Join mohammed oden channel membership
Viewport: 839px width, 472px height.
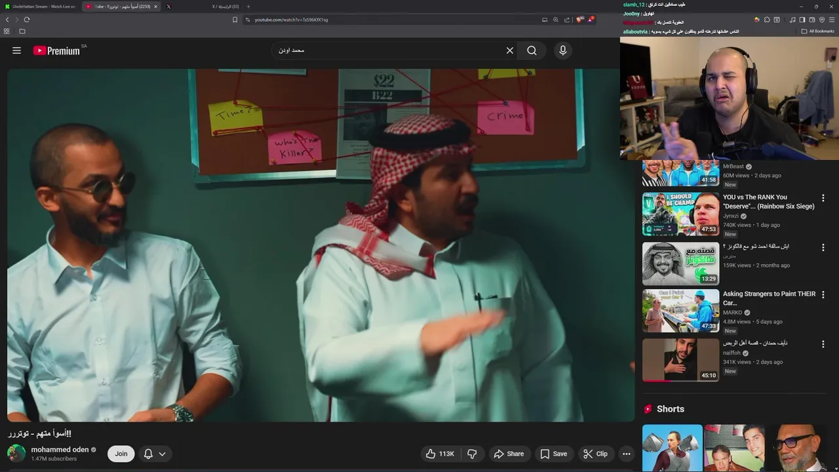pyautogui.click(x=121, y=454)
